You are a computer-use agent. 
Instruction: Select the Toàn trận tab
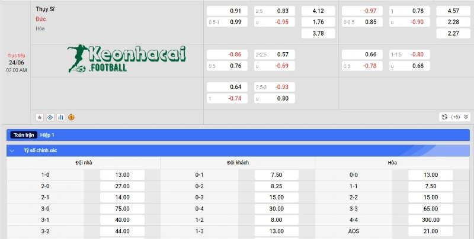[x=24, y=135]
